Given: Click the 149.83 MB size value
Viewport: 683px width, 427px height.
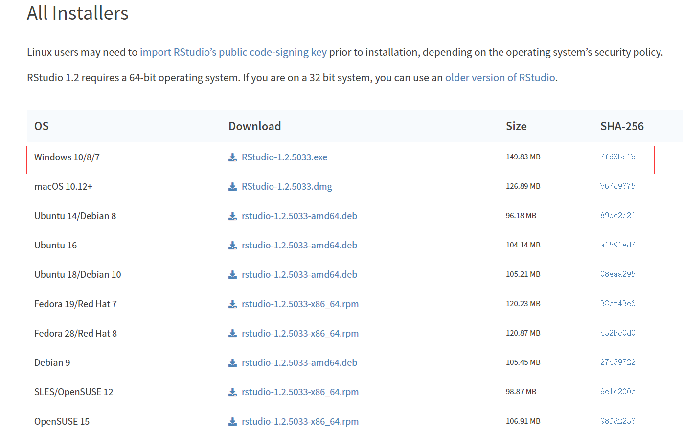Looking at the screenshot, I should 523,157.
